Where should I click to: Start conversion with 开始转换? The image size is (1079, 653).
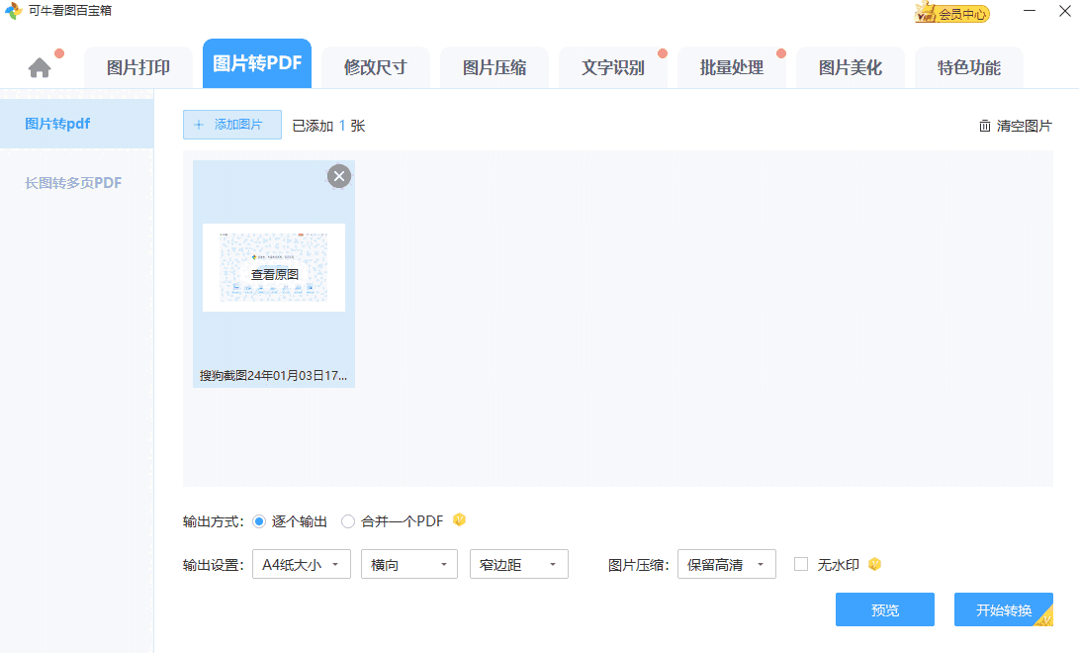click(x=1003, y=609)
